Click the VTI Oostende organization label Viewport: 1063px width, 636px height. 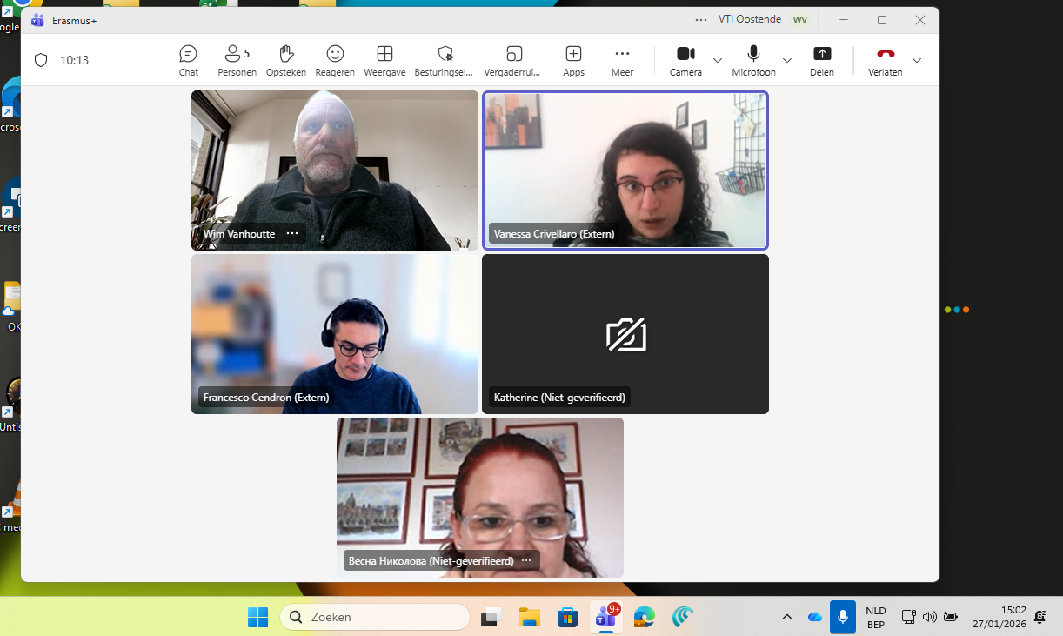(x=750, y=20)
